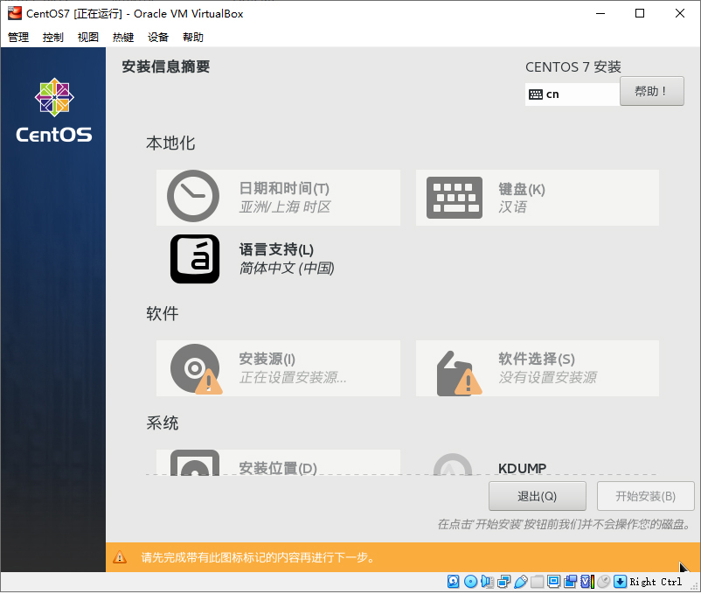The image size is (701, 594).
Task: Click the 帮助 button top right
Action: click(x=651, y=90)
